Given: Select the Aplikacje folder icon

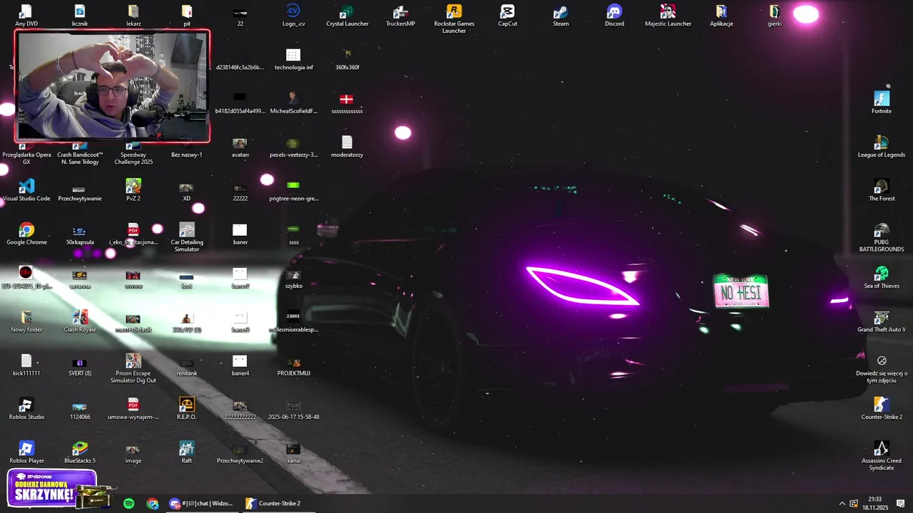Looking at the screenshot, I should [x=721, y=16].
